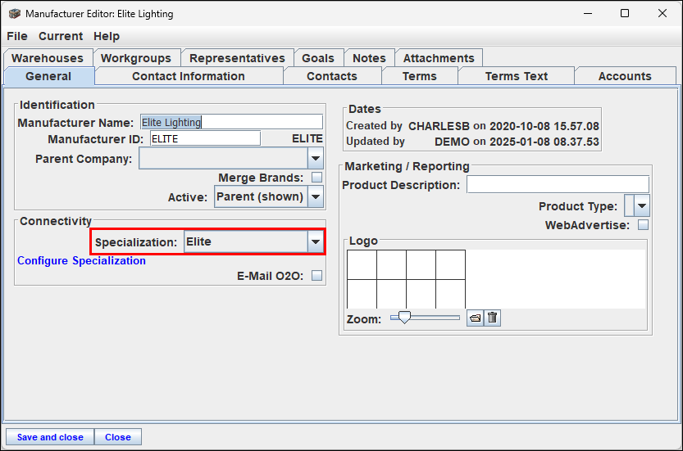Click the browse logo folder icon
The image size is (683, 451).
tap(475, 318)
